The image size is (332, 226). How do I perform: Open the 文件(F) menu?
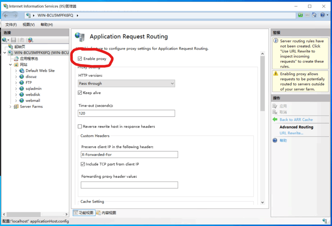coord(11,25)
